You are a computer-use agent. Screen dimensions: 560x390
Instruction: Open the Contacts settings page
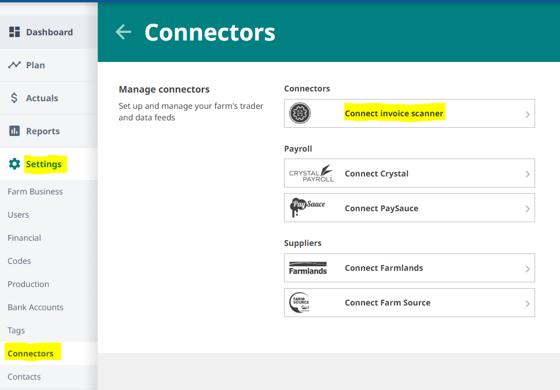[24, 377]
